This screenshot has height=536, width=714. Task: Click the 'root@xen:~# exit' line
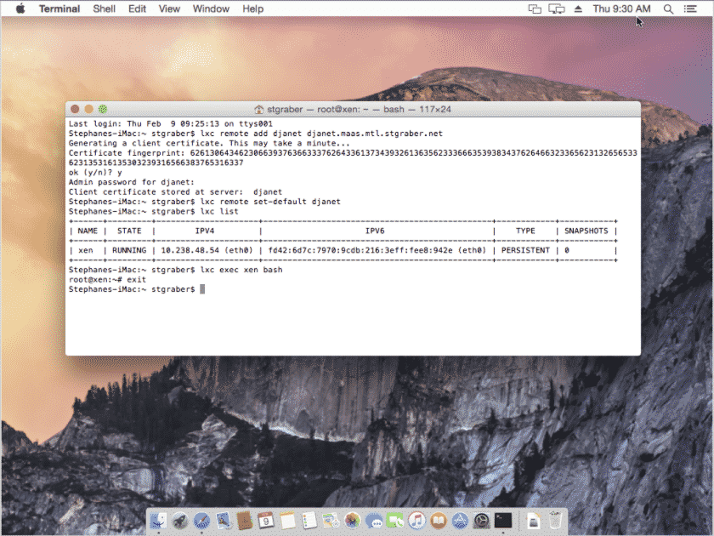point(107,279)
